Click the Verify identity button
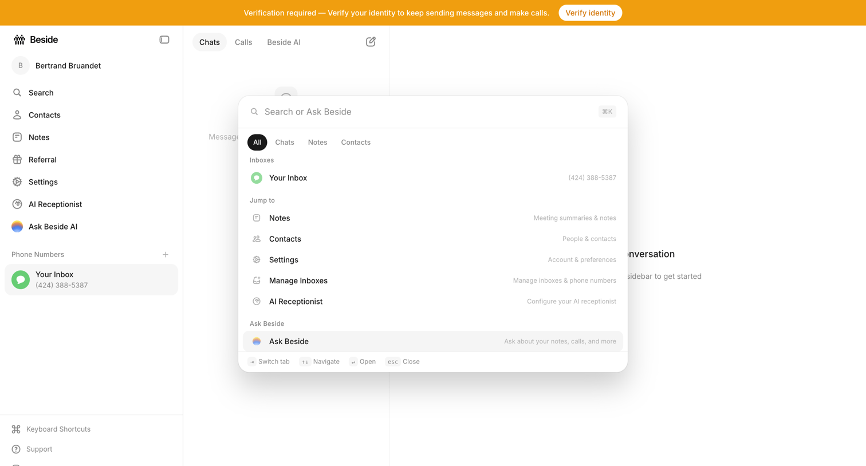This screenshot has height=466, width=866. [x=590, y=13]
